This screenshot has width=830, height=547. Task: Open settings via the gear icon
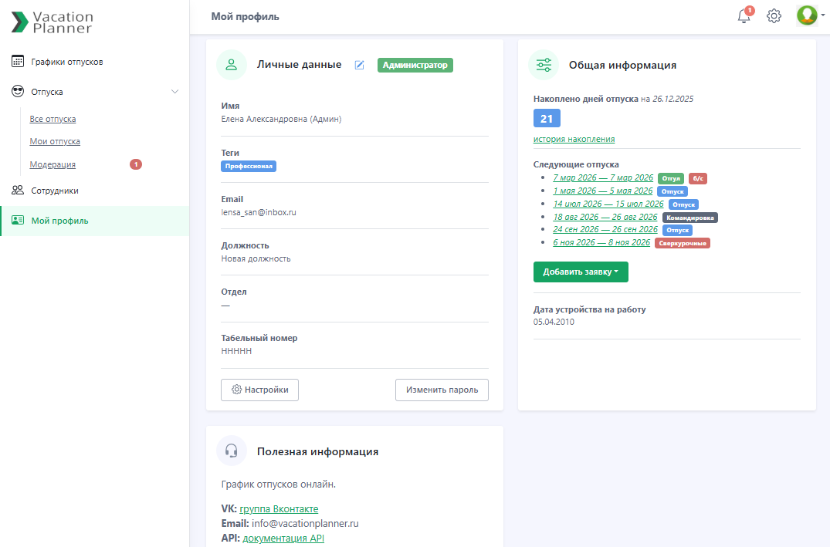click(x=774, y=16)
